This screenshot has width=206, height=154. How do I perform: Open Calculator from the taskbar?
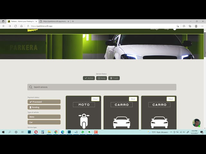42,132
